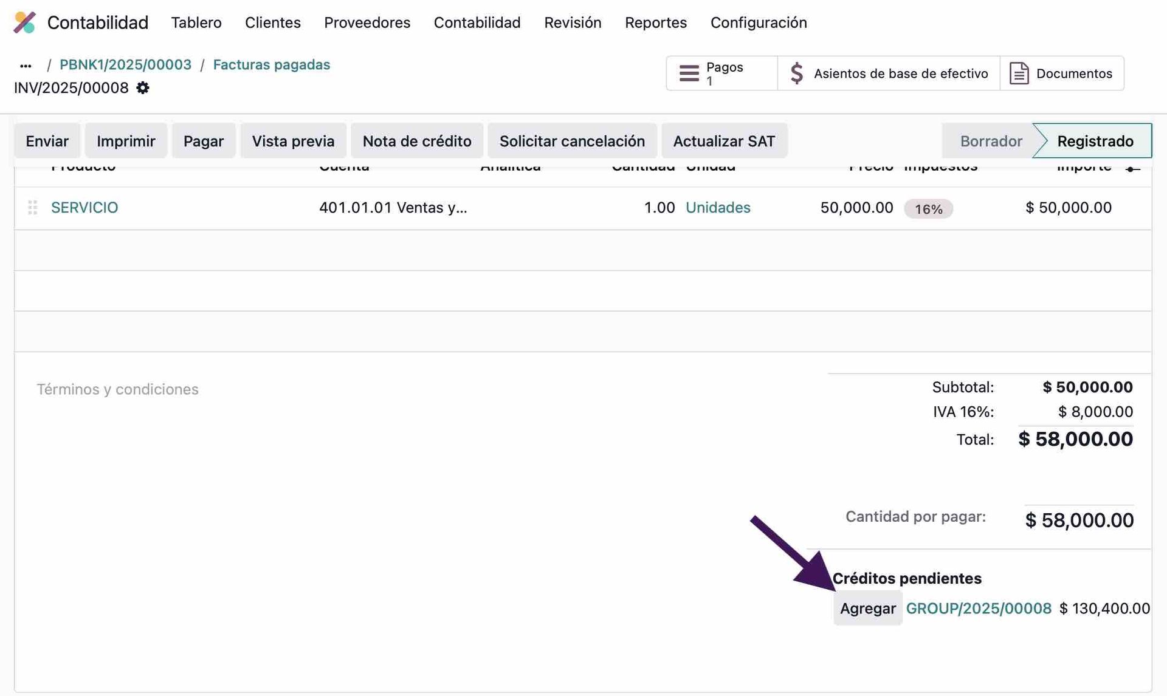Open the gear icon next to INV/2025/00008

pos(143,88)
